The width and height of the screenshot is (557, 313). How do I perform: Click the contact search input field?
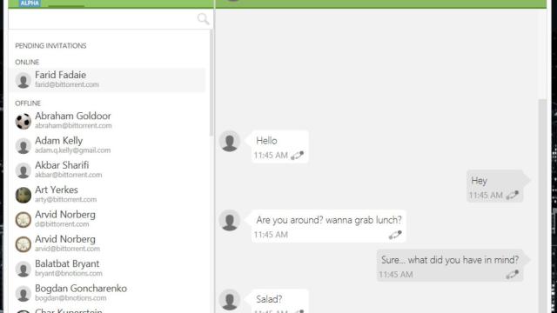[x=103, y=19]
